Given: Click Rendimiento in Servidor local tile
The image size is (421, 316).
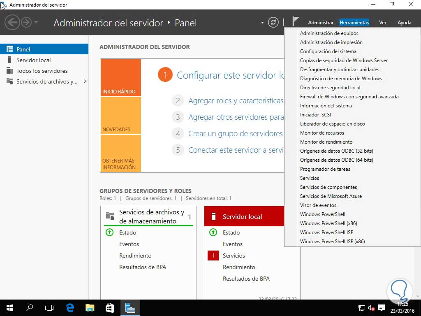Looking at the screenshot, I should (239, 267).
